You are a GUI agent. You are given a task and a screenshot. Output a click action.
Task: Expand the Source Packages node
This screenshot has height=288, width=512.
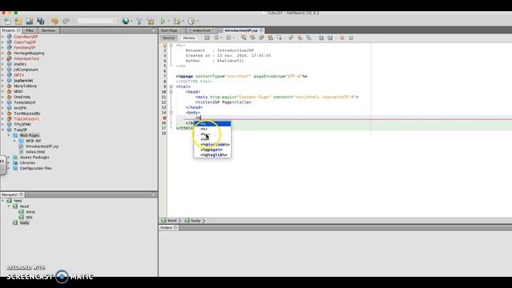(9, 158)
